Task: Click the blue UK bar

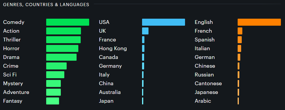Action: tap(145, 31)
